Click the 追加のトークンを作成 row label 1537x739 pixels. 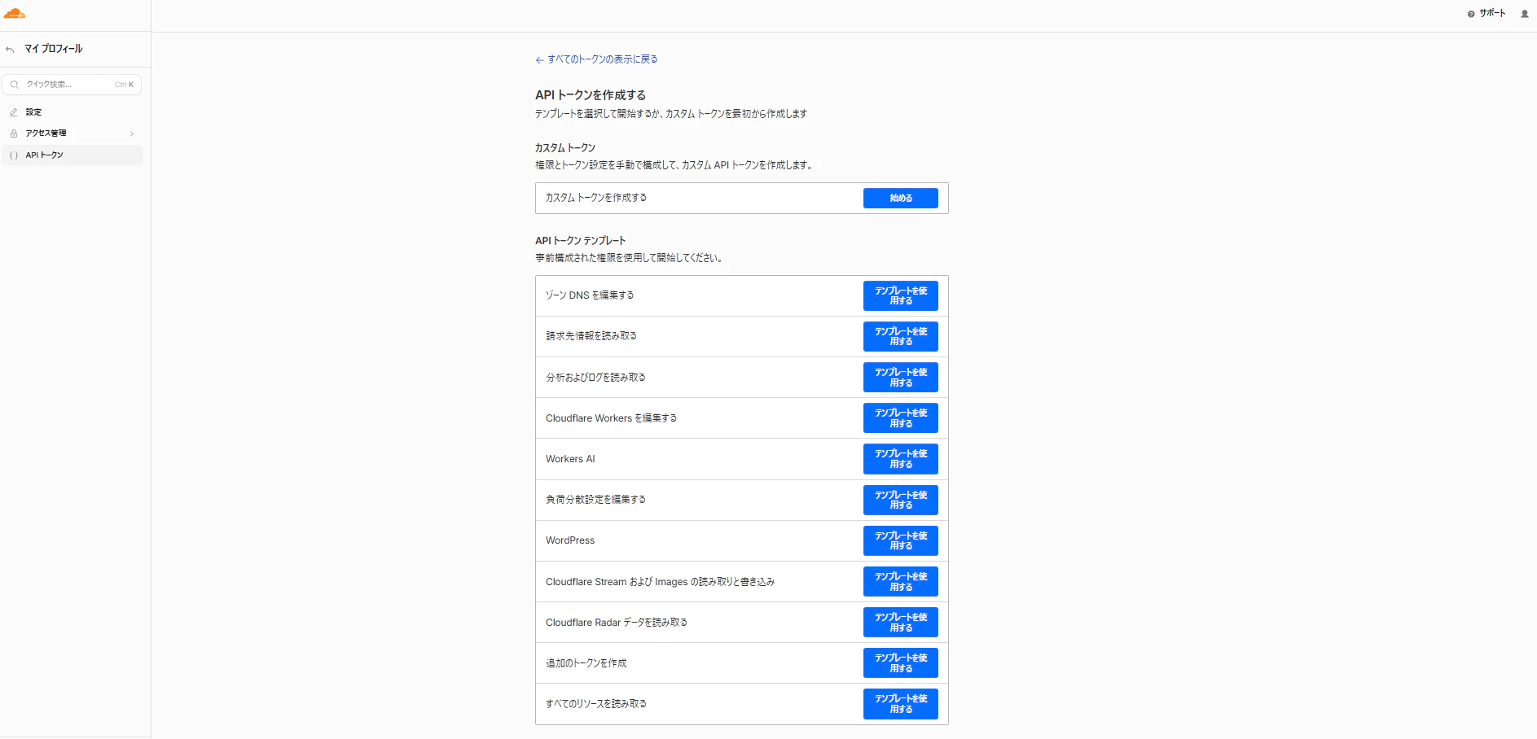tap(586, 663)
